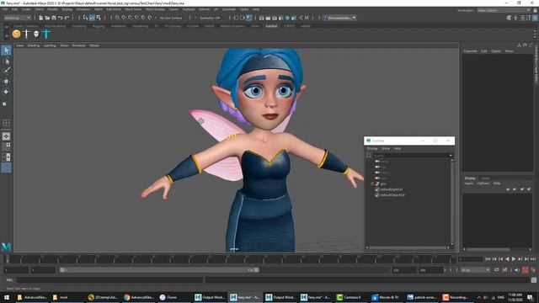This screenshot has width=539, height=303.
Task: Click the current time marker on time slider
Action: click(8, 259)
